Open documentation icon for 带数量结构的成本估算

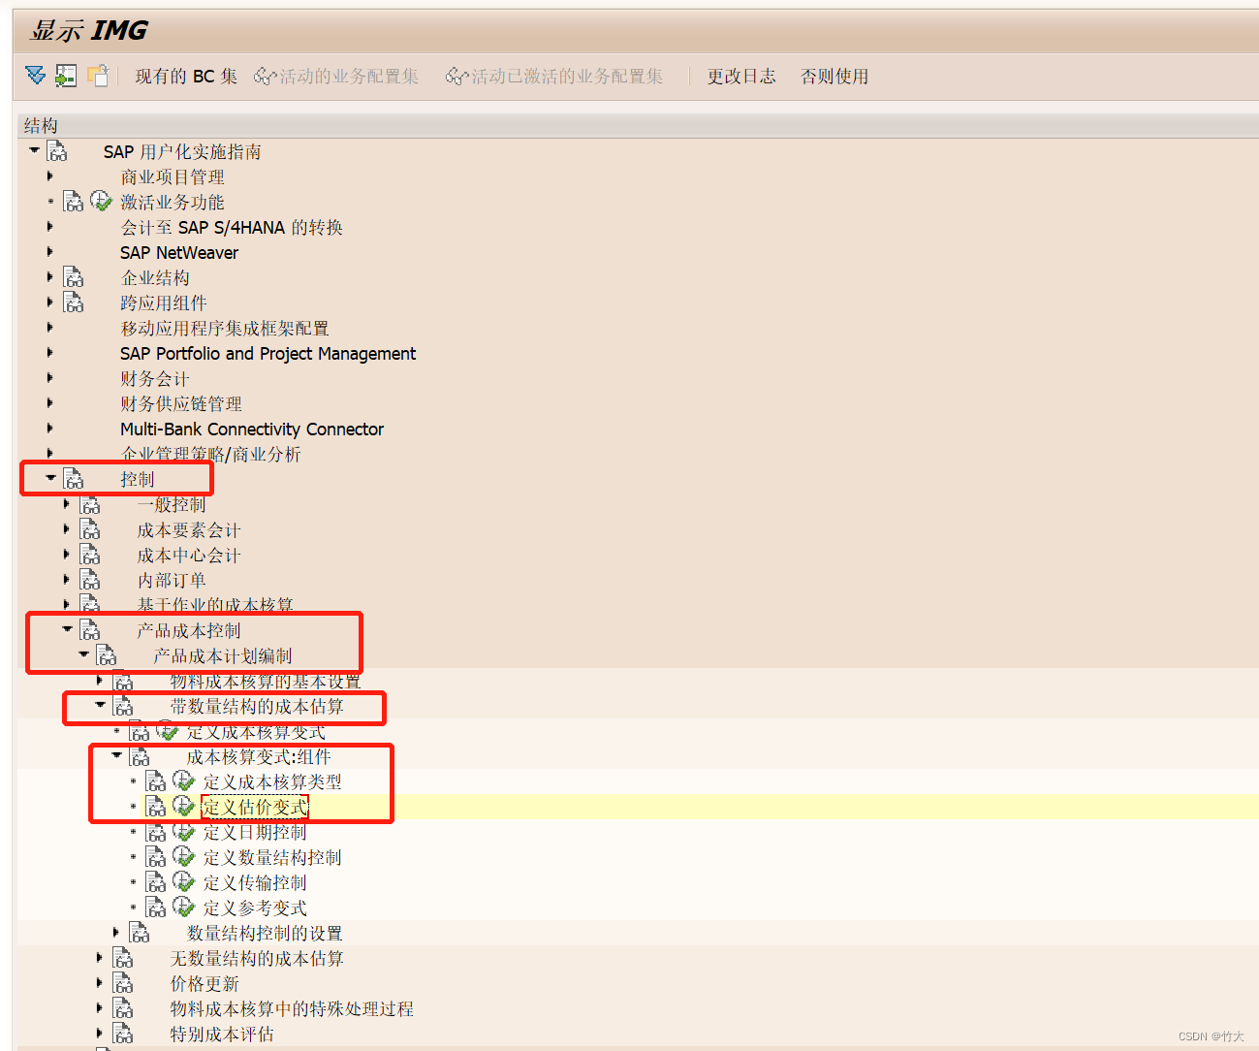coord(123,706)
